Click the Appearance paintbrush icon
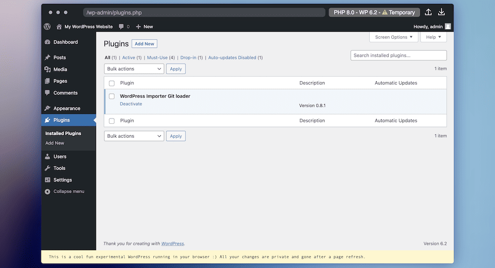Viewport: 495px width, 268px height. (x=48, y=108)
